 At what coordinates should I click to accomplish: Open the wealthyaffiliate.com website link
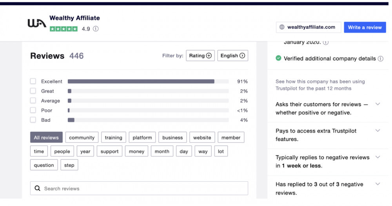tap(309, 27)
